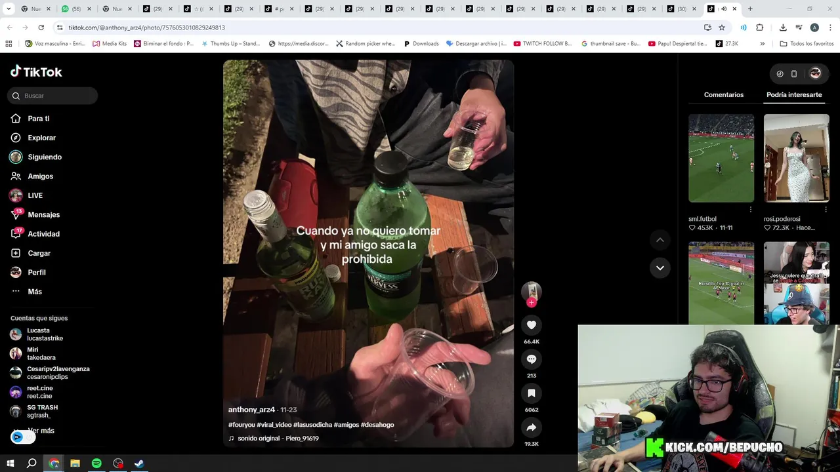Click the #lasusodicha hashtag
The width and height of the screenshot is (840, 472).
[312, 425]
